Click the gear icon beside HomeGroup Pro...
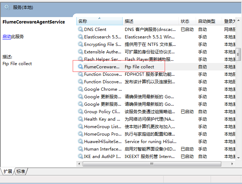This screenshot has height=184, width=242. 81,134
